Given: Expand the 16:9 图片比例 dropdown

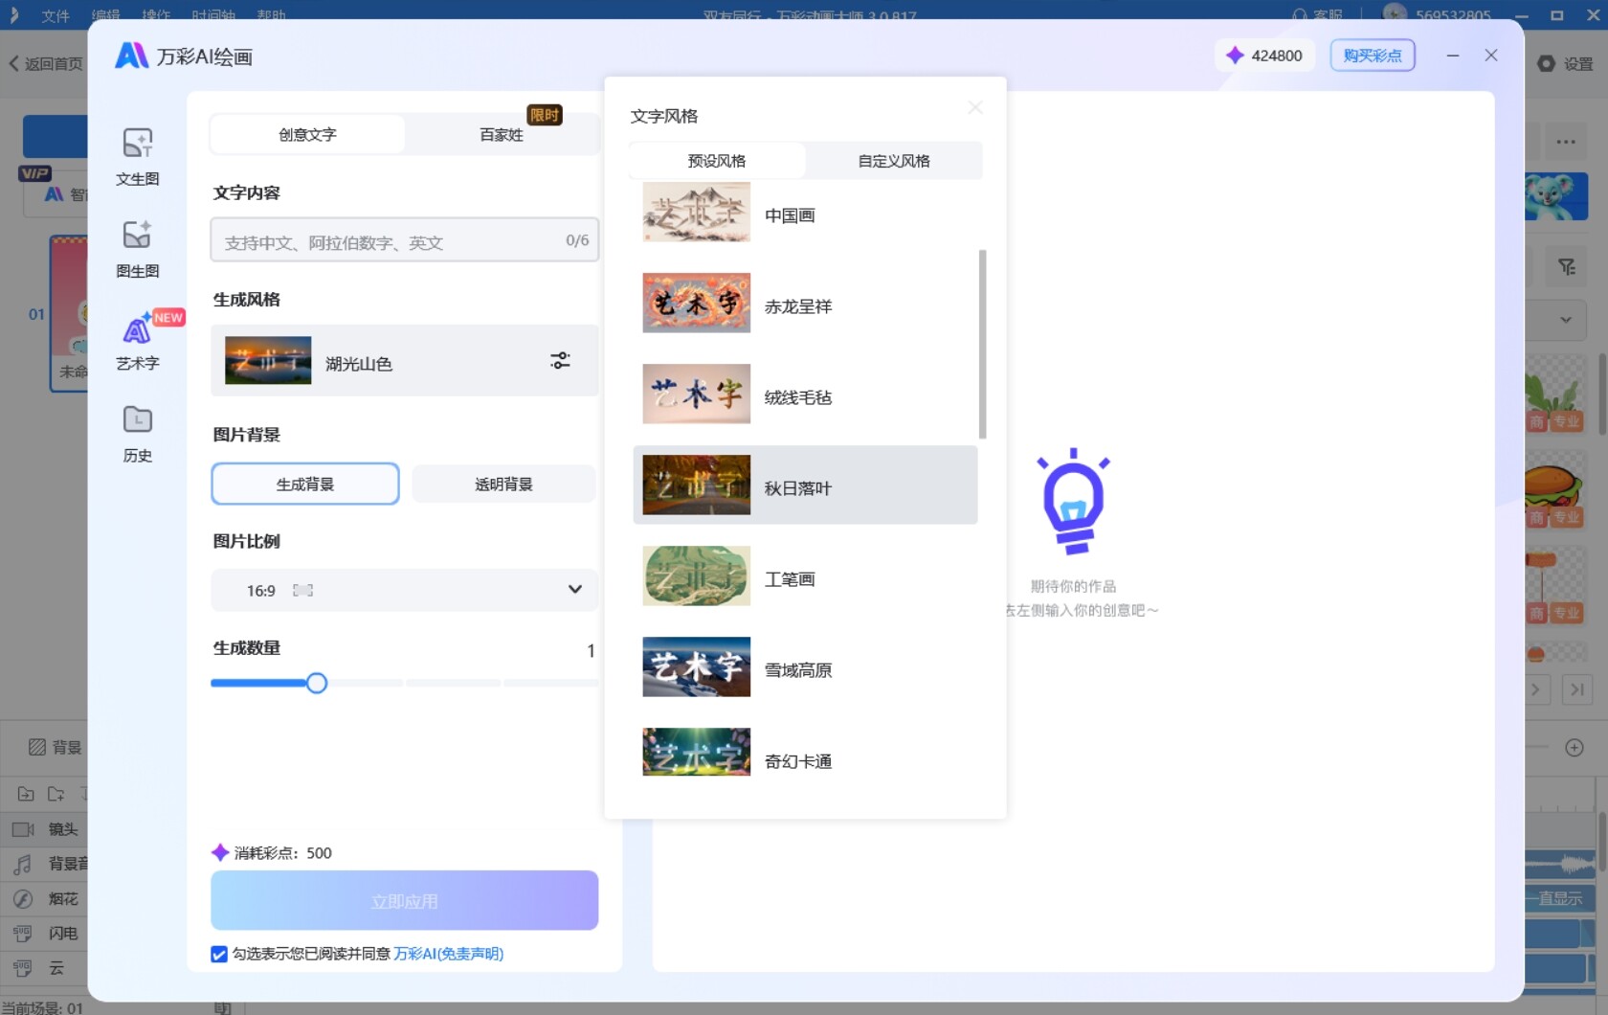Looking at the screenshot, I should 404,590.
